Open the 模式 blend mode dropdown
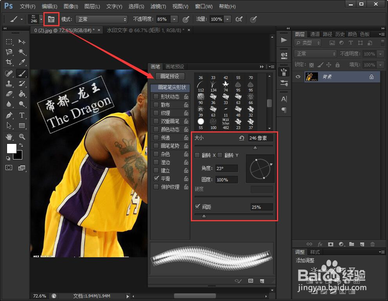388x301 pixels. tap(101, 19)
